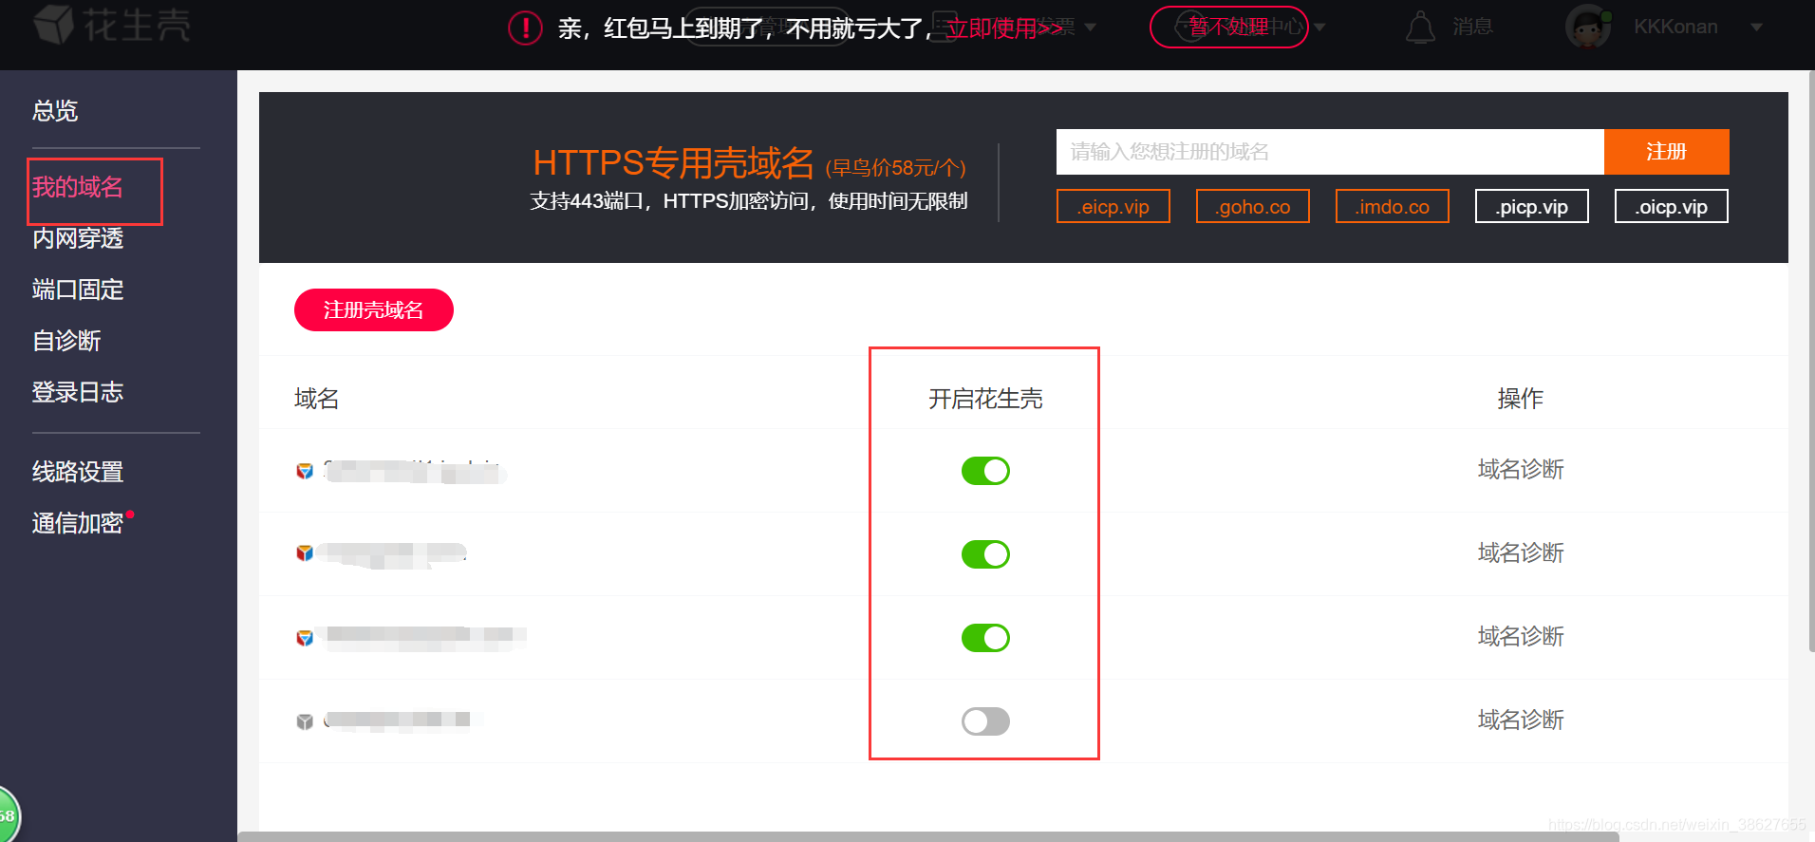
Task: Click the HTTPS专用壳域名 banner title
Action: pyautogui.click(x=673, y=163)
